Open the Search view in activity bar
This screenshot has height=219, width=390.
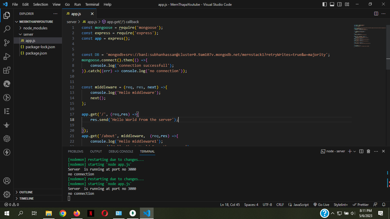7,29
